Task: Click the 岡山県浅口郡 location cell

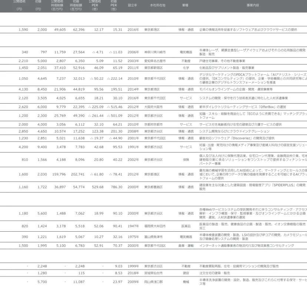Action: click(153, 282)
